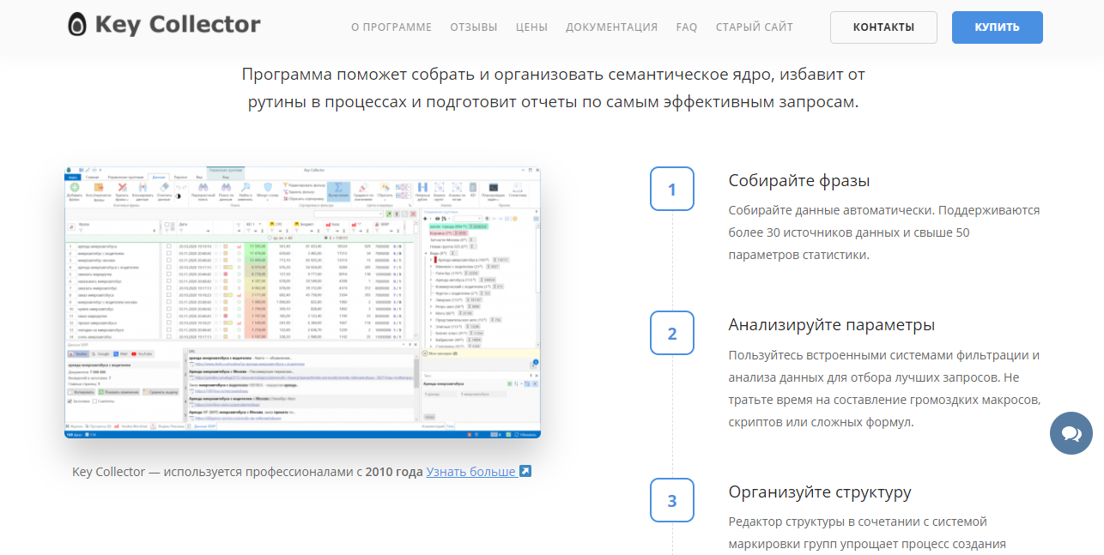This screenshot has width=1104, height=555.
Task: Click heading Анализируйте параметры
Action: (832, 325)
